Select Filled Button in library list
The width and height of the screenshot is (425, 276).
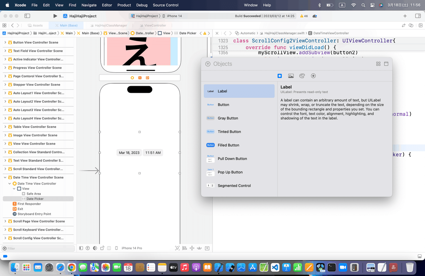(239, 145)
